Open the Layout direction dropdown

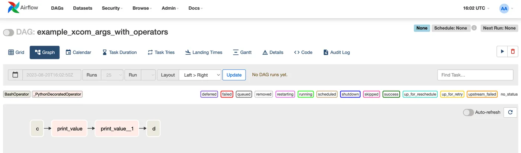[x=200, y=75]
